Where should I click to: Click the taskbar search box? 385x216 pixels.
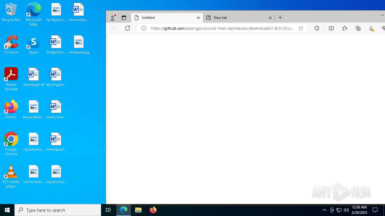58,210
